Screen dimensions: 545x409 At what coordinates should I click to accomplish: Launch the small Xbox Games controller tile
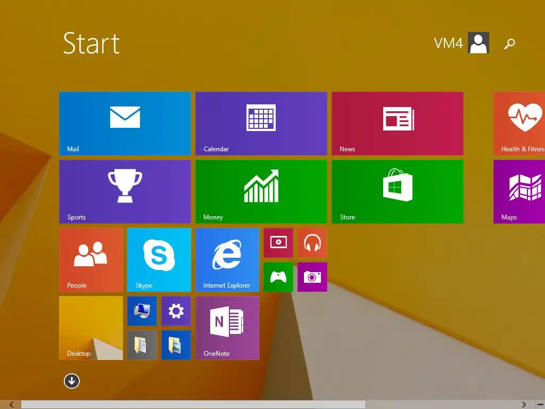tap(278, 277)
